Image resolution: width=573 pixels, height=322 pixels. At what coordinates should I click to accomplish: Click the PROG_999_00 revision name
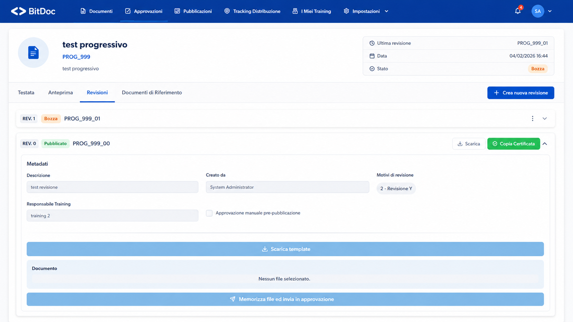click(91, 143)
